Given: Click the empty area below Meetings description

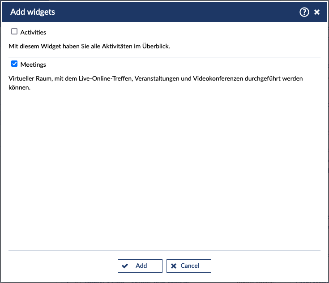Looking at the screenshot, I should click(x=164, y=170).
